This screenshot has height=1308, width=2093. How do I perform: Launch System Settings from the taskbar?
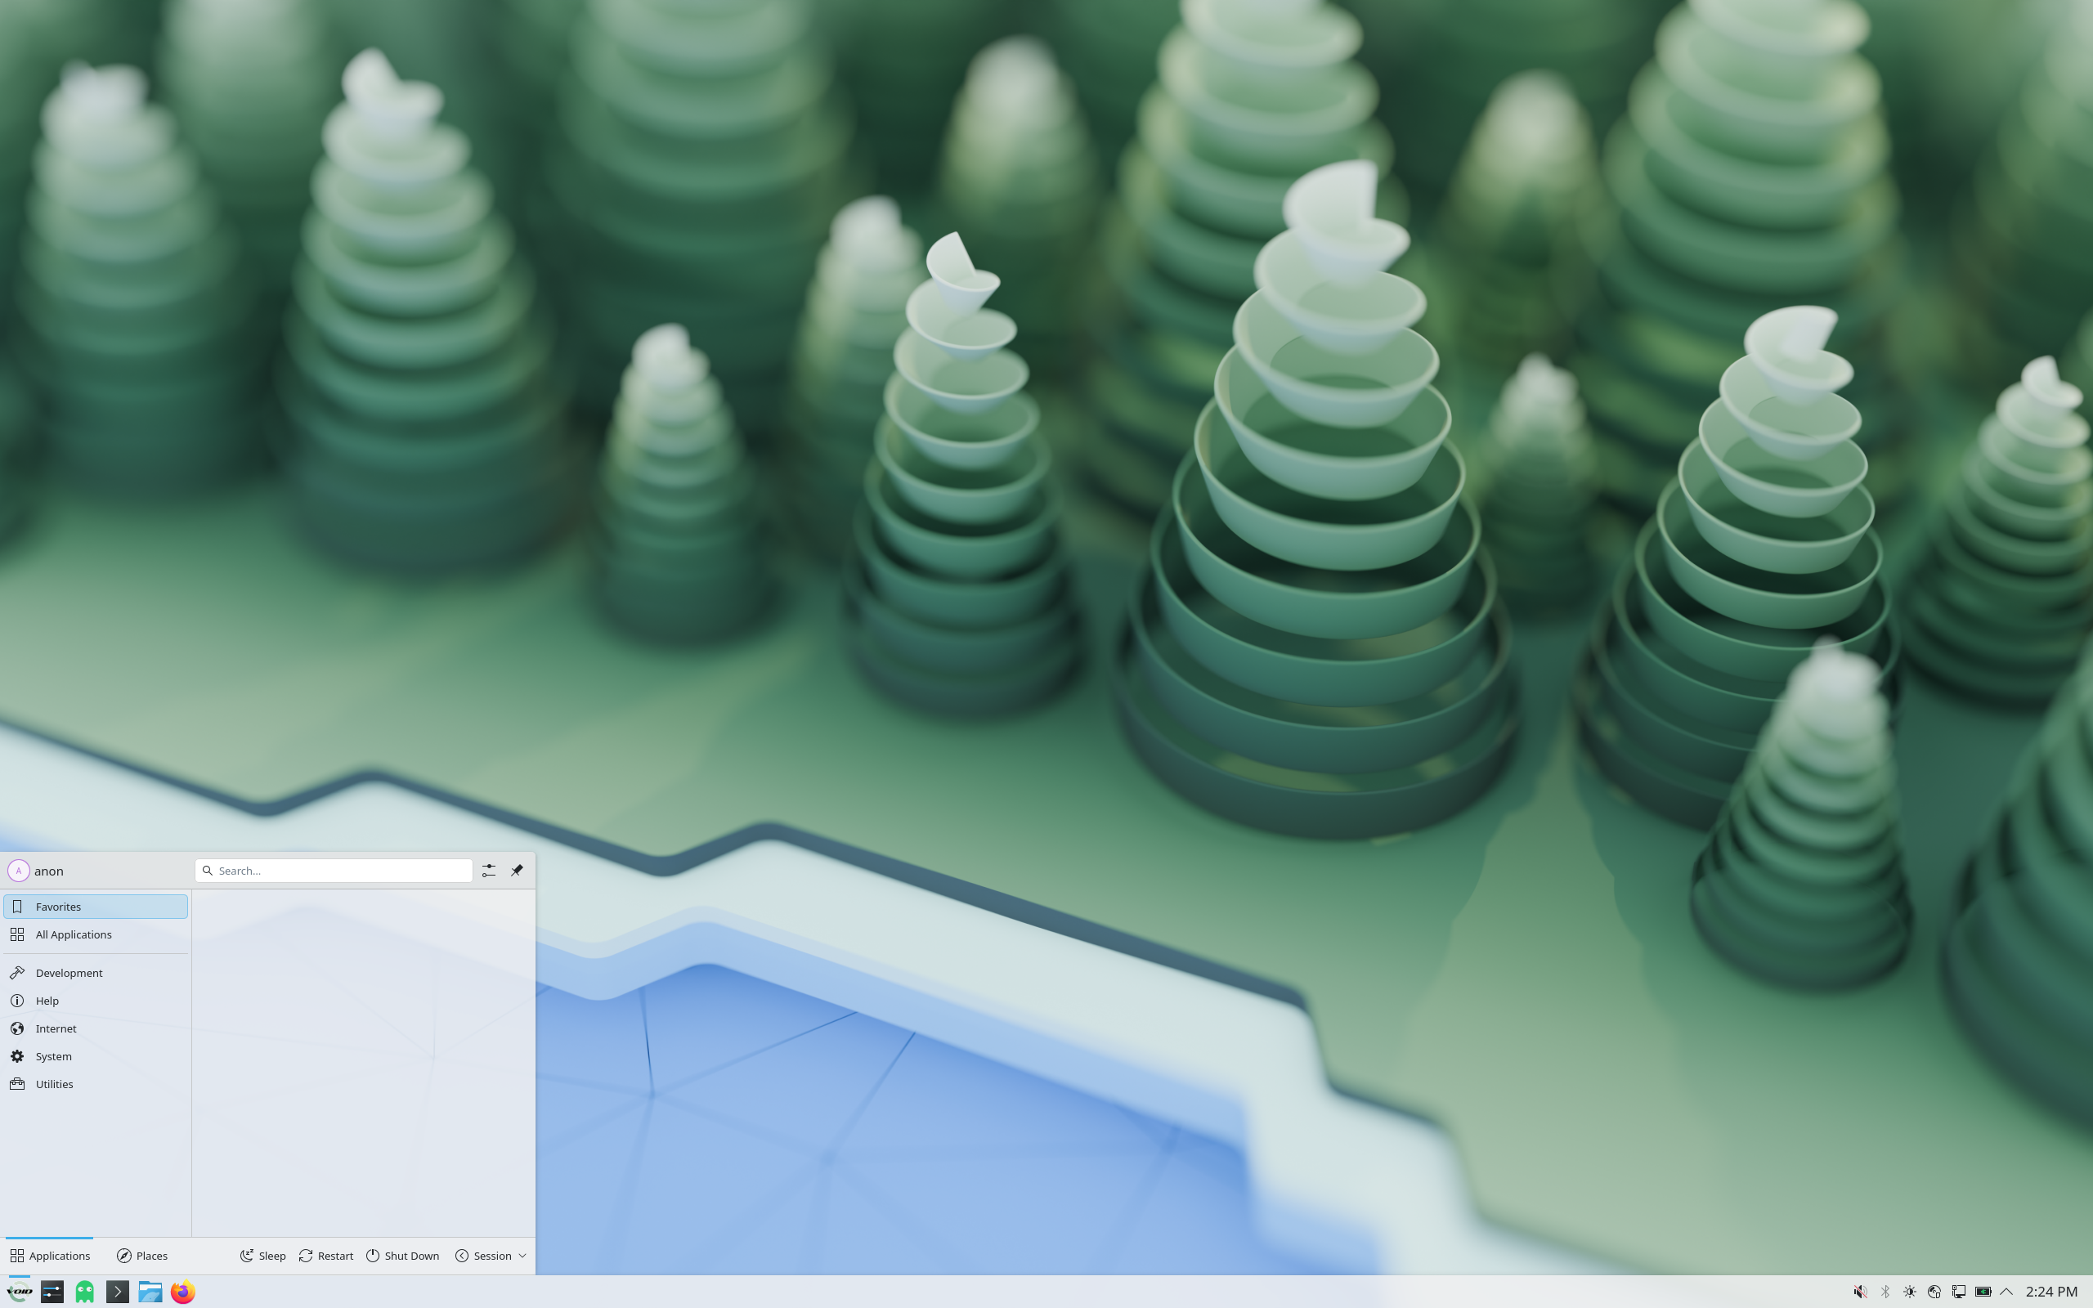pyautogui.click(x=52, y=1292)
